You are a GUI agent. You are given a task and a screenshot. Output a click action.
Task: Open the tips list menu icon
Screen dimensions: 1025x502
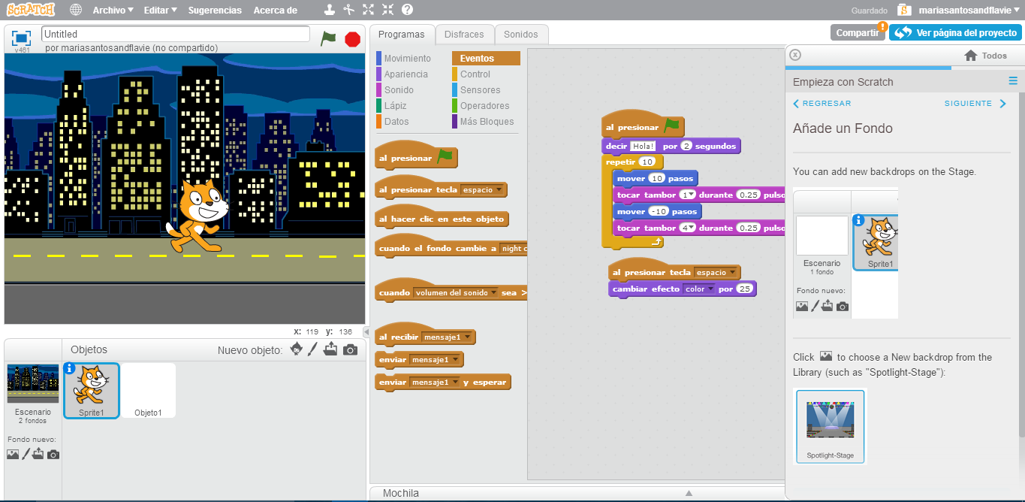point(1013,81)
